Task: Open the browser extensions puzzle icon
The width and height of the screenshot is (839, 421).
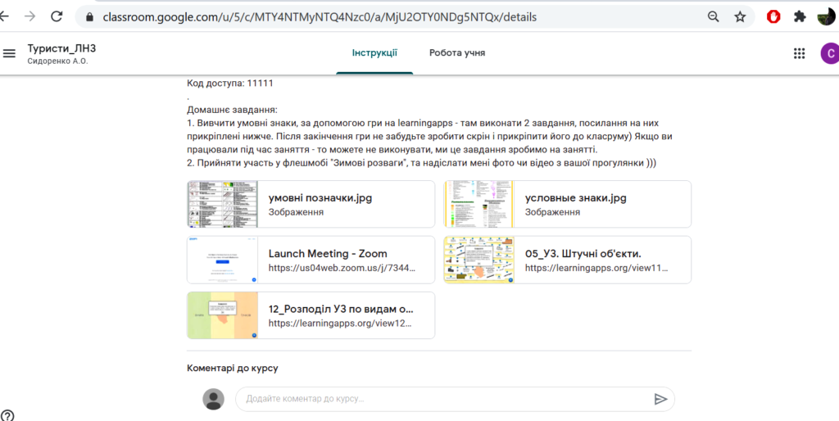Action: (x=800, y=17)
